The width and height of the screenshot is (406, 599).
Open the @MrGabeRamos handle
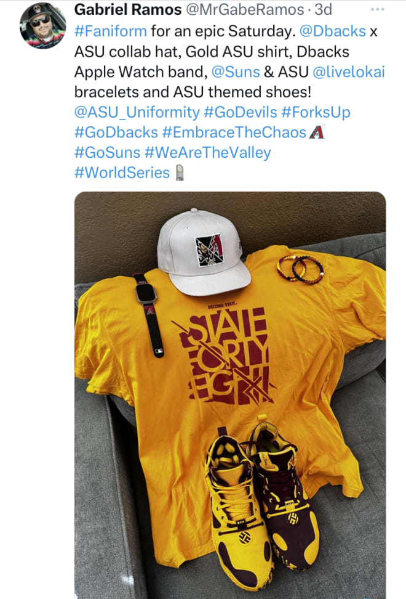pos(244,9)
